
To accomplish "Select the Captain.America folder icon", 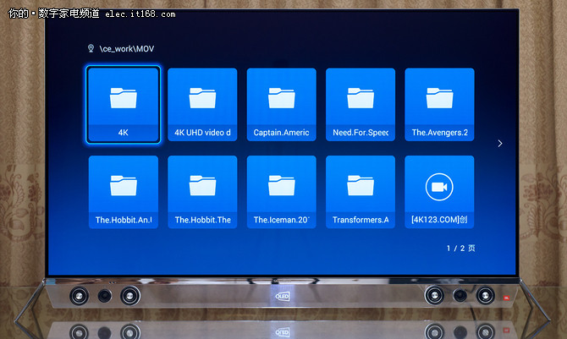I will tap(281, 98).
